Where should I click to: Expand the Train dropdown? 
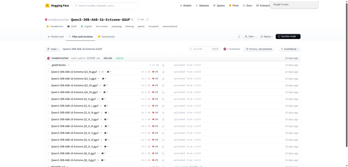click(250, 36)
